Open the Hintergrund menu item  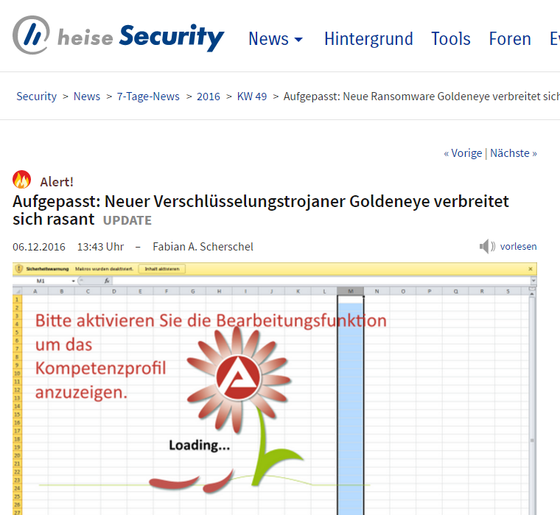point(368,39)
